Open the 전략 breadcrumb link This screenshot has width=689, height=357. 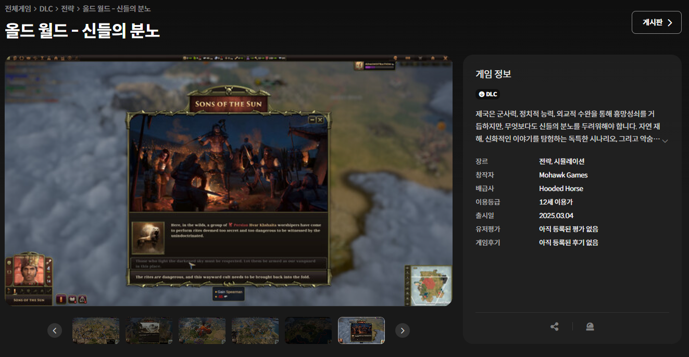point(68,9)
